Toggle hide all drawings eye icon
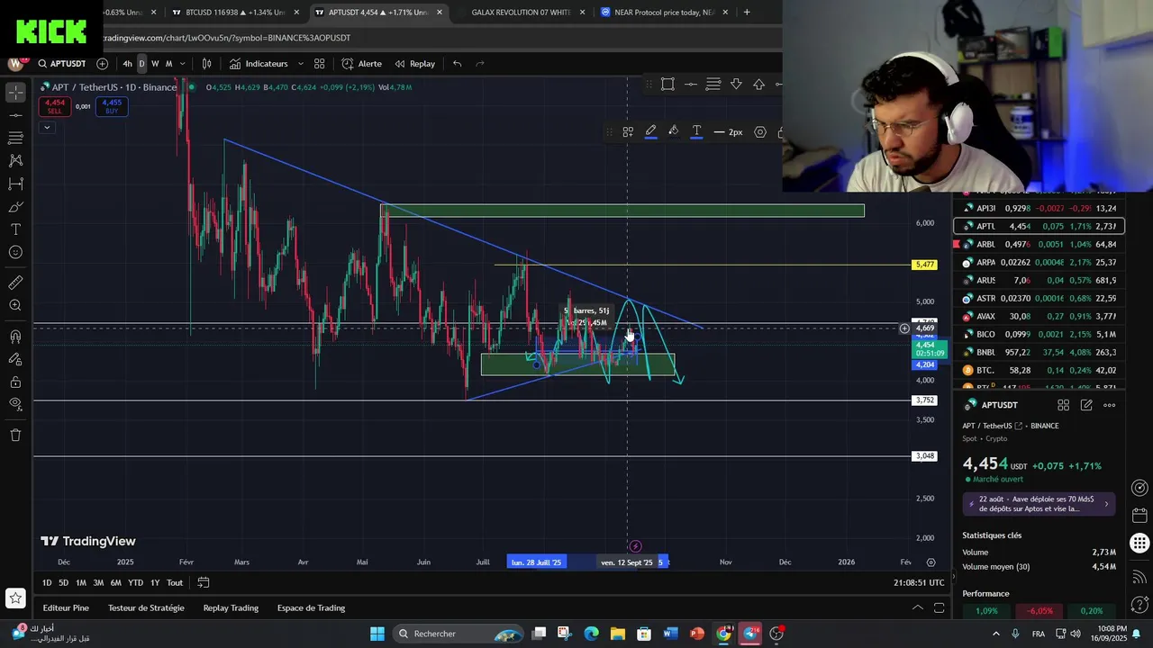The image size is (1153, 648). (x=15, y=404)
